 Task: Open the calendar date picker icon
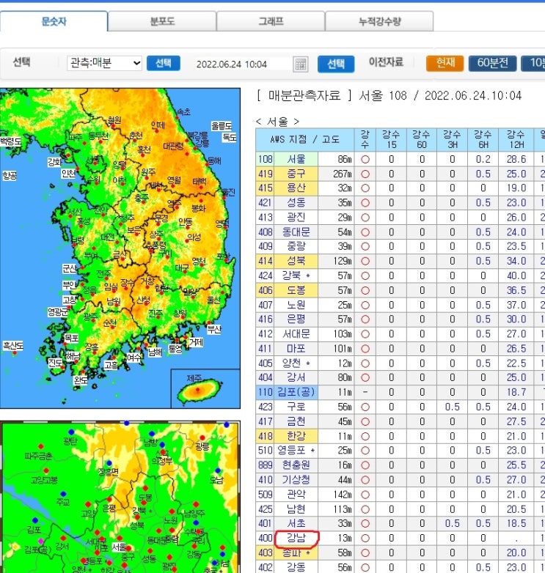point(300,64)
